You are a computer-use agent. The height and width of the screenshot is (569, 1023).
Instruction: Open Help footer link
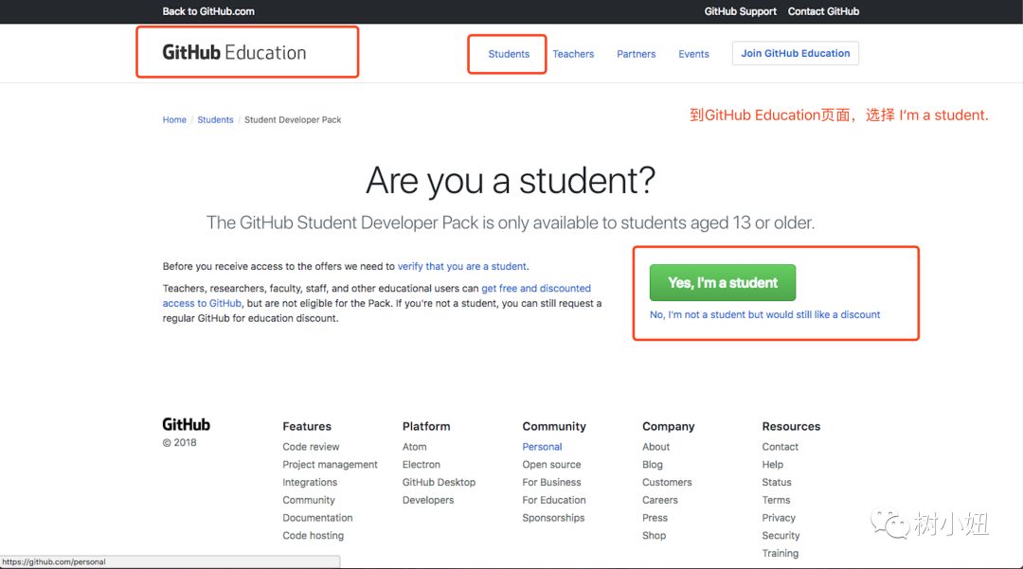click(773, 465)
